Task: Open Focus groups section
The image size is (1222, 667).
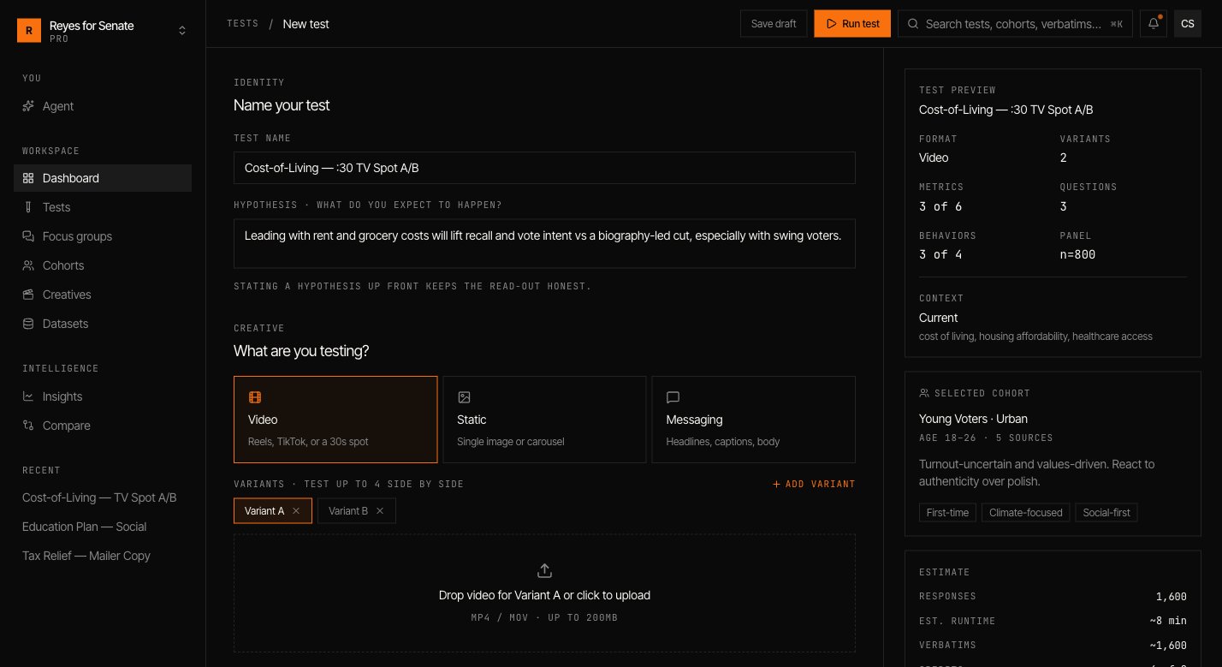Action: click(x=103, y=236)
